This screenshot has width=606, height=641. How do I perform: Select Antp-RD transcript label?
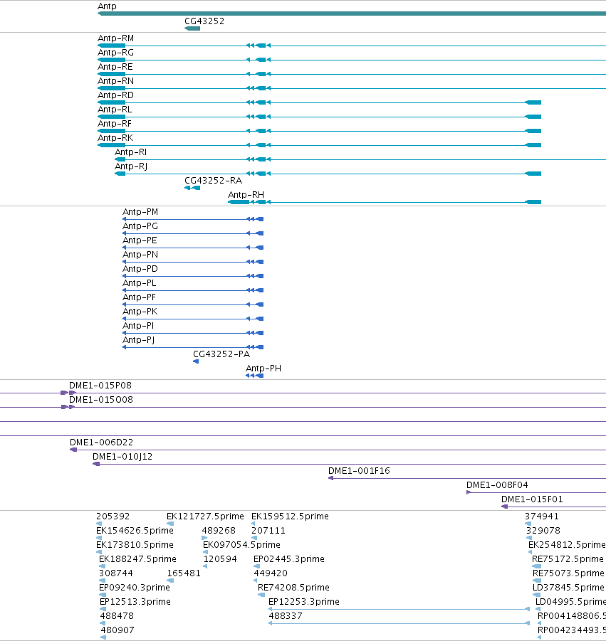[115, 95]
